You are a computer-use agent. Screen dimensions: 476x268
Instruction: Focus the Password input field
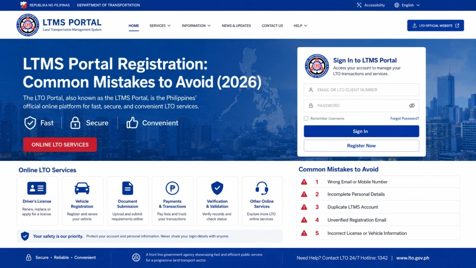point(361,106)
